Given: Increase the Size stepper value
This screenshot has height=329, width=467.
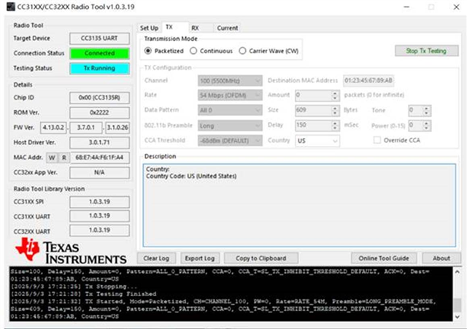Looking at the screenshot, I should click(x=335, y=108).
